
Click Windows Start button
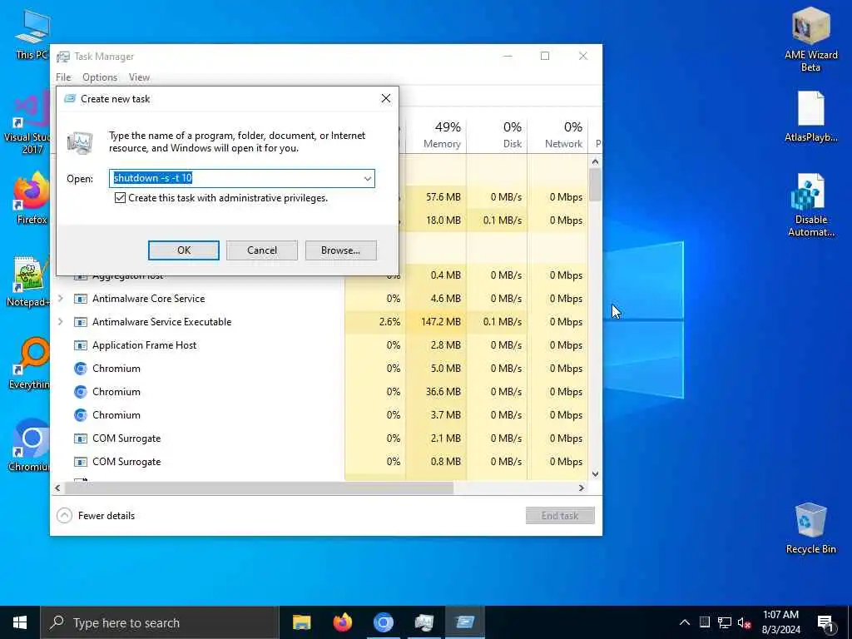[20, 622]
